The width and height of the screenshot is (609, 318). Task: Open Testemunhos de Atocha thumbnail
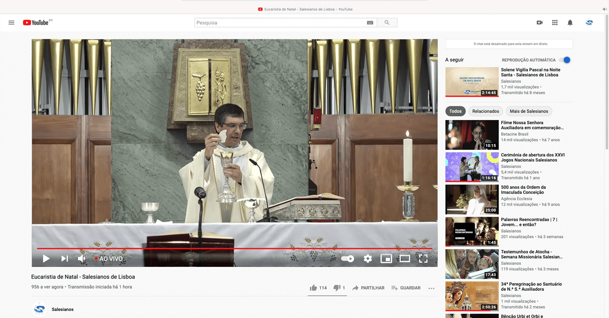pyautogui.click(x=471, y=264)
